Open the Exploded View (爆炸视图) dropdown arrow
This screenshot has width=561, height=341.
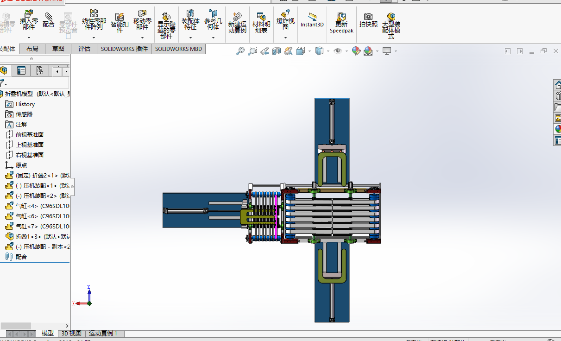pyautogui.click(x=285, y=38)
